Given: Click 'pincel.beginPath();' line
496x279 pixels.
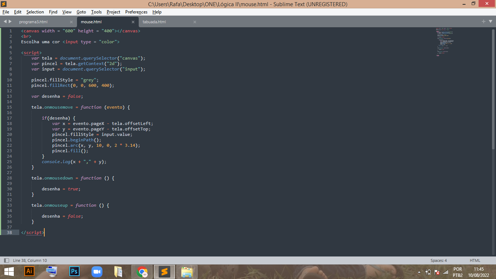Looking at the screenshot, I should click(77, 140).
